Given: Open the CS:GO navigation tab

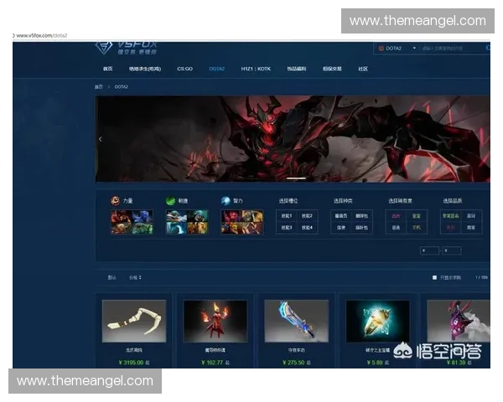Looking at the screenshot, I should pyautogui.click(x=184, y=69).
